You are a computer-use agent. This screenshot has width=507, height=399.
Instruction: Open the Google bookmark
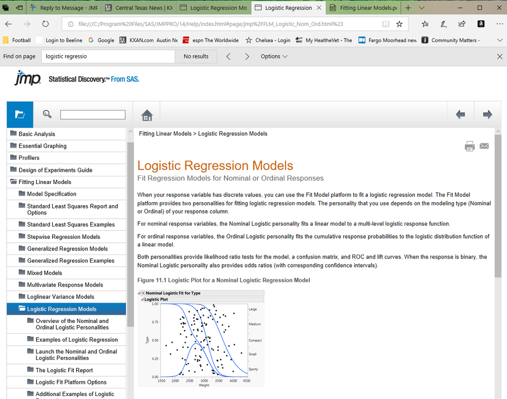(102, 41)
